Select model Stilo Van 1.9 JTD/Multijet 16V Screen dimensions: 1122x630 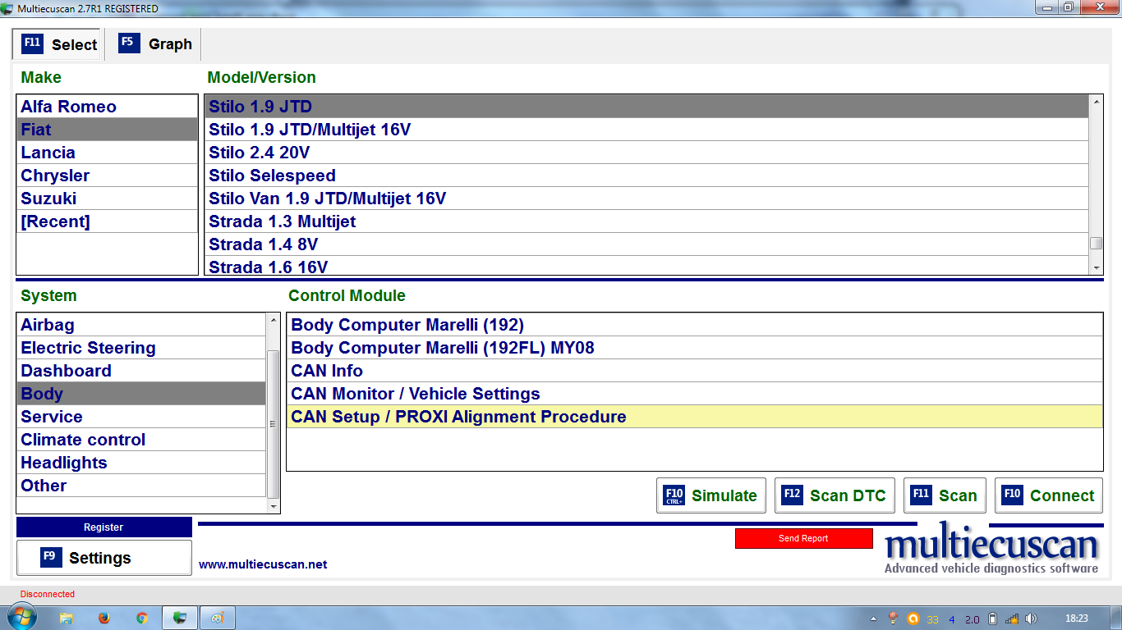coord(647,199)
